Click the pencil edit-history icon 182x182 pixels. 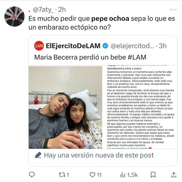[x=38, y=155]
